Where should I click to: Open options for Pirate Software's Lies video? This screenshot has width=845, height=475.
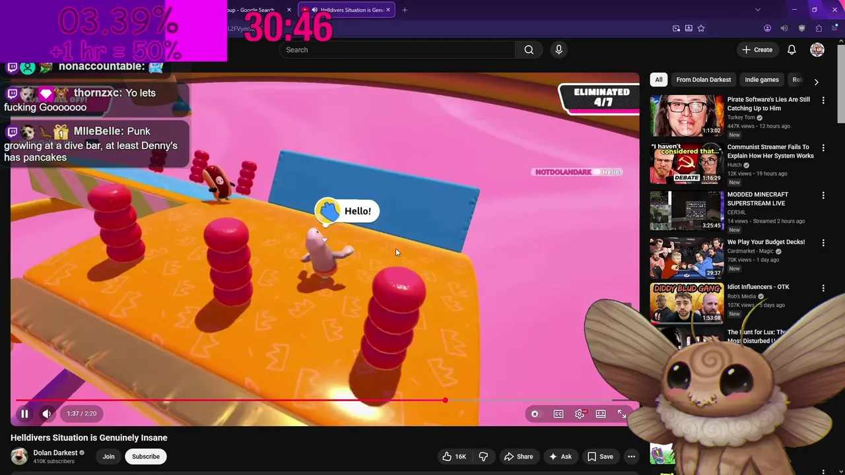823,100
